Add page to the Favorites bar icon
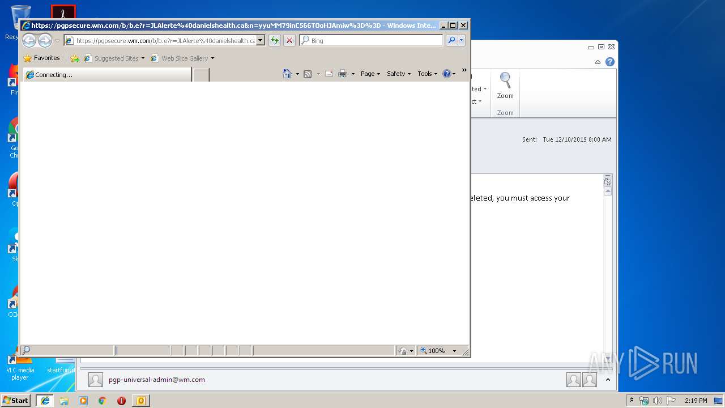Screen dimensions: 725x408 pos(75,58)
